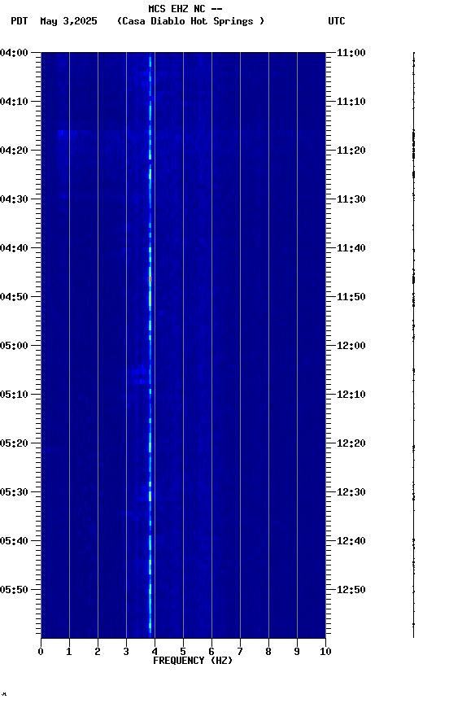The image size is (449, 703).
Task: Click the '10' frequency axis tick label
Action: coord(325,652)
